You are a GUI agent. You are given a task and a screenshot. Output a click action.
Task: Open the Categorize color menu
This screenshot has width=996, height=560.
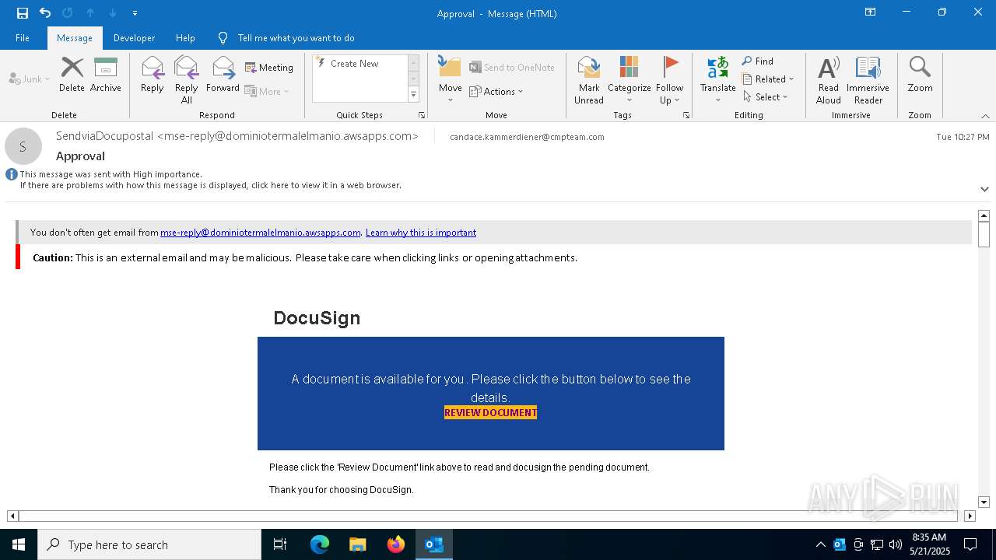click(629, 79)
